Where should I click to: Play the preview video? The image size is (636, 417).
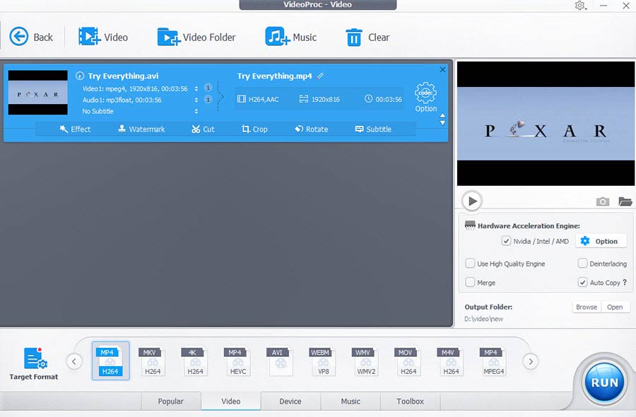point(472,201)
